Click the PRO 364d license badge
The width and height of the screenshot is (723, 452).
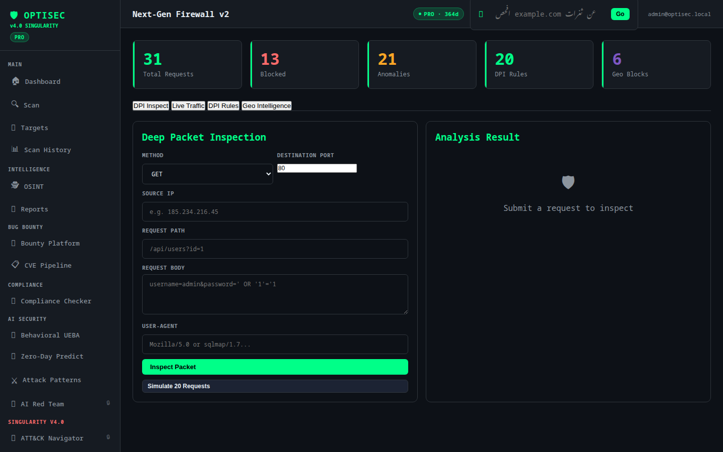coord(438,14)
